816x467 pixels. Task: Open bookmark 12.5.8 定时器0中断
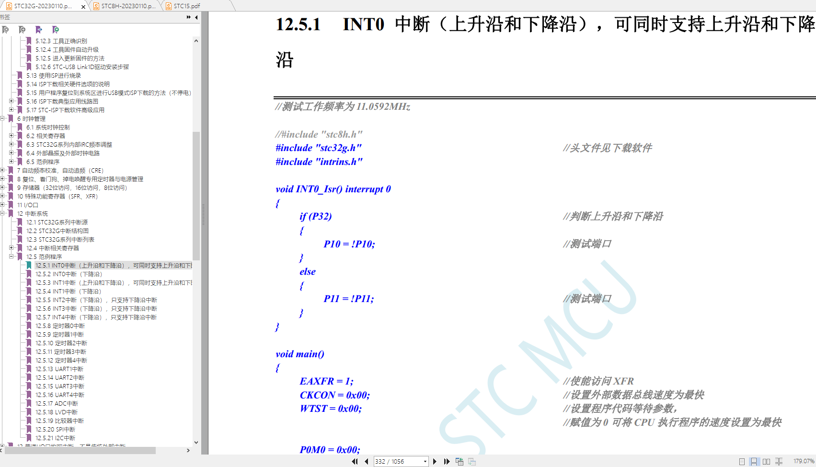pos(60,326)
